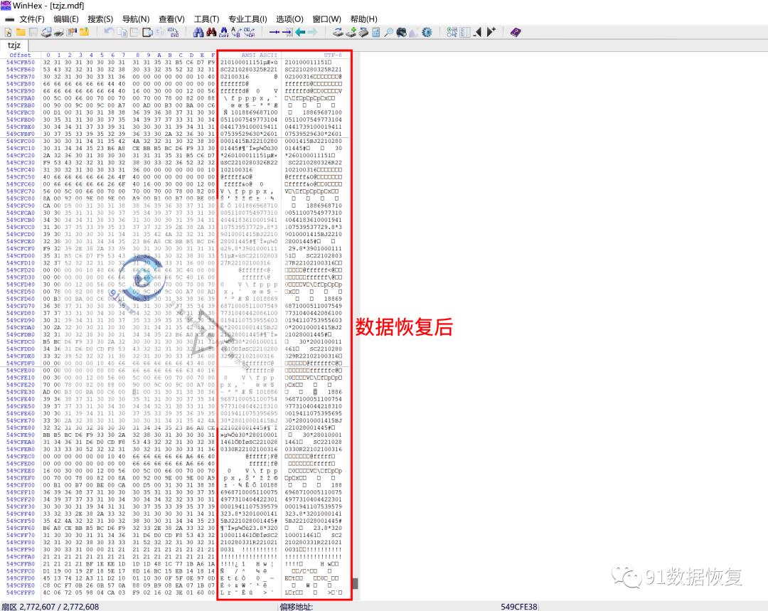Open the 工具(T) menu

tap(206, 19)
